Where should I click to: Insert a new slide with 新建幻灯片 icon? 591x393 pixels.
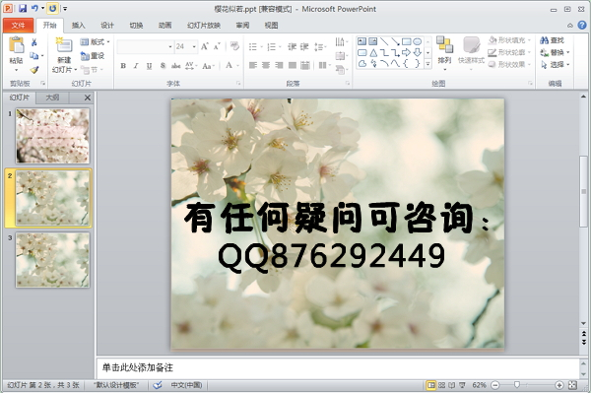click(64, 45)
